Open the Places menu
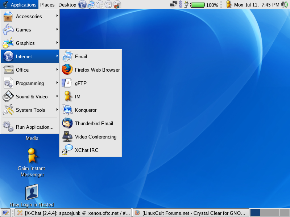 pos(47,5)
